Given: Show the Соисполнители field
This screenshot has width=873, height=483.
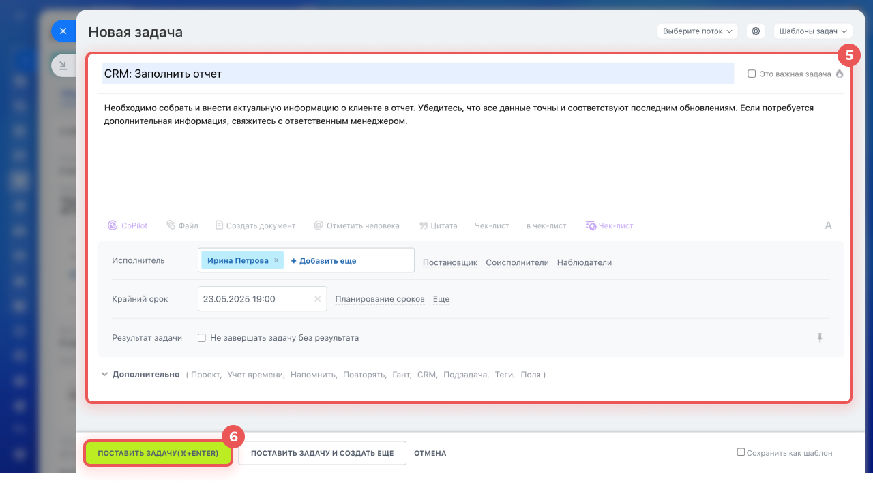Looking at the screenshot, I should (x=517, y=262).
